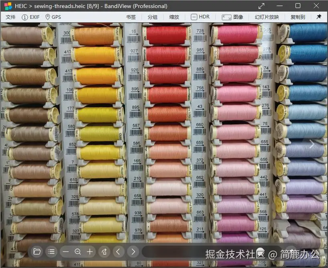
Task: Rotate the current image
Action: pyautogui.click(x=104, y=252)
